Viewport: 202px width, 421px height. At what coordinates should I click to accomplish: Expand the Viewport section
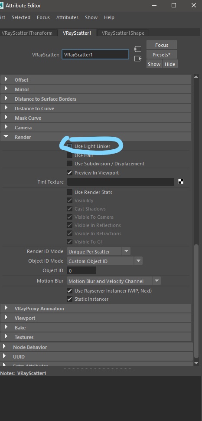point(96,318)
